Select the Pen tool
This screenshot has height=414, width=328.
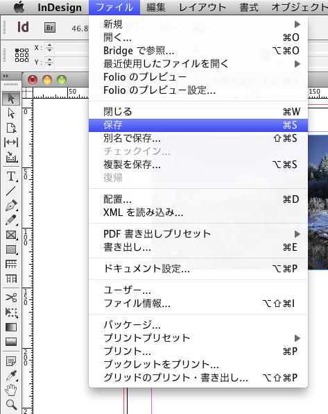pyautogui.click(x=11, y=206)
